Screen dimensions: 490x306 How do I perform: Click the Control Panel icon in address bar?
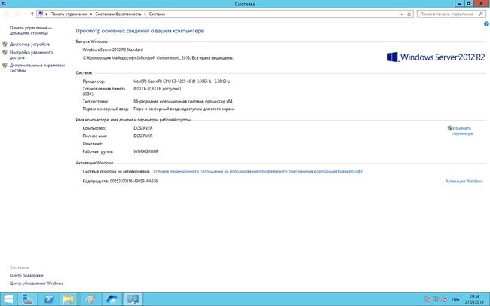[40, 14]
